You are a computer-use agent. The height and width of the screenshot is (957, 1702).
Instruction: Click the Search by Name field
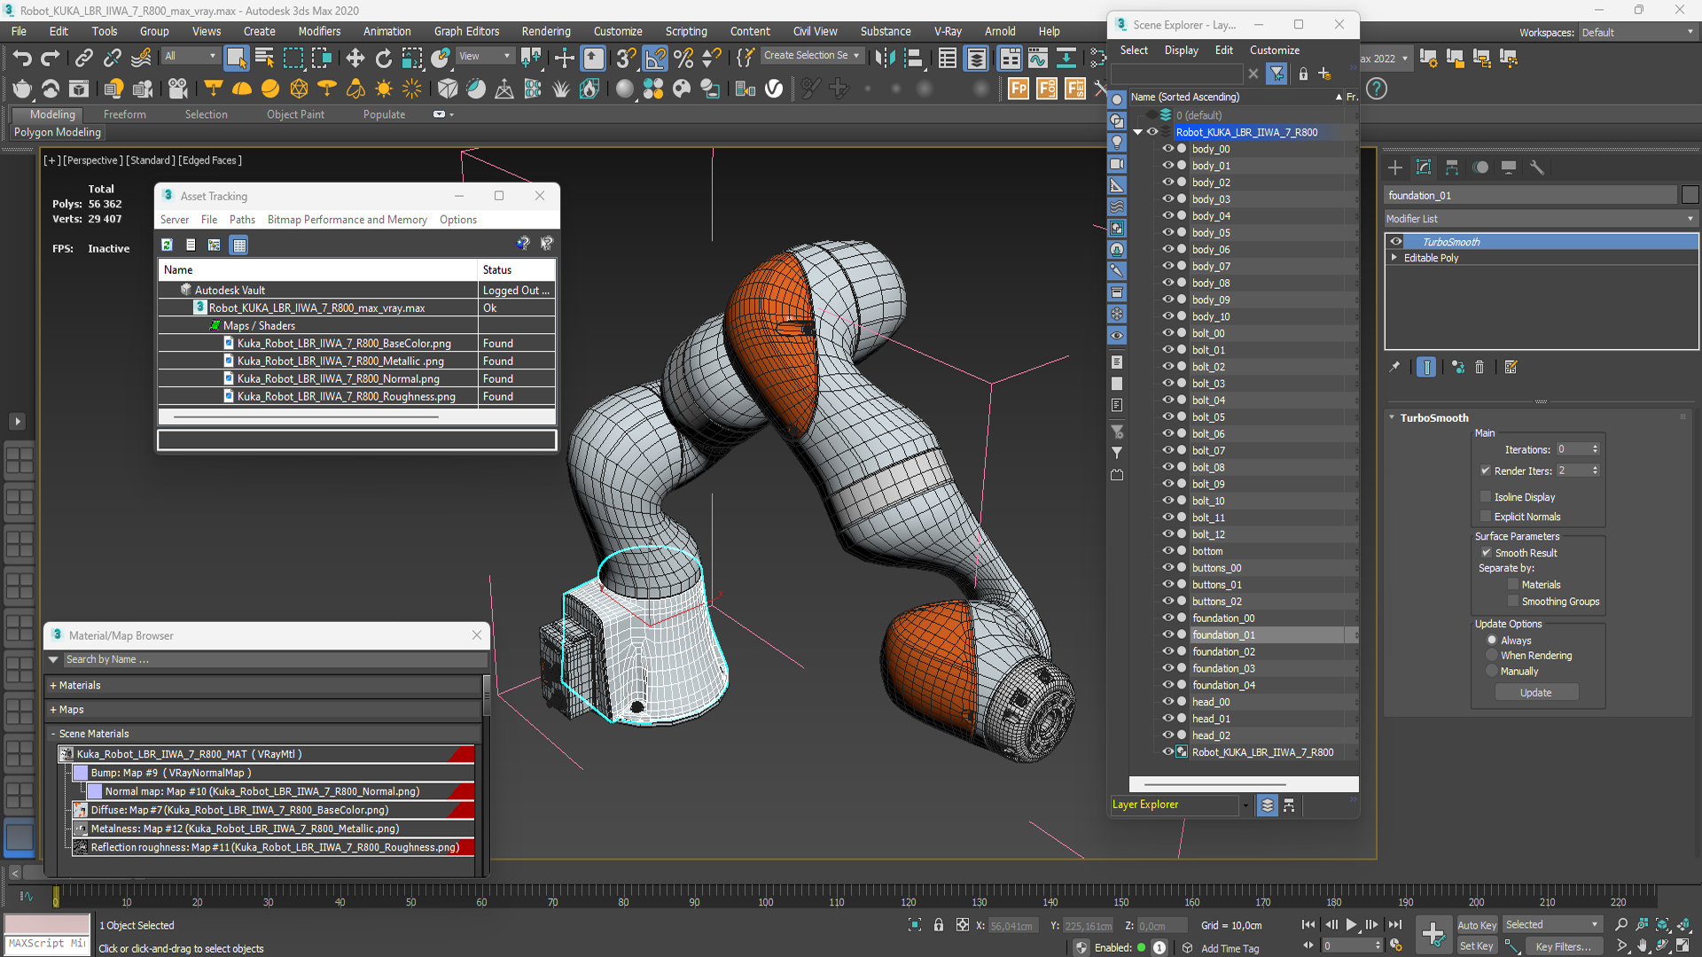coord(275,659)
